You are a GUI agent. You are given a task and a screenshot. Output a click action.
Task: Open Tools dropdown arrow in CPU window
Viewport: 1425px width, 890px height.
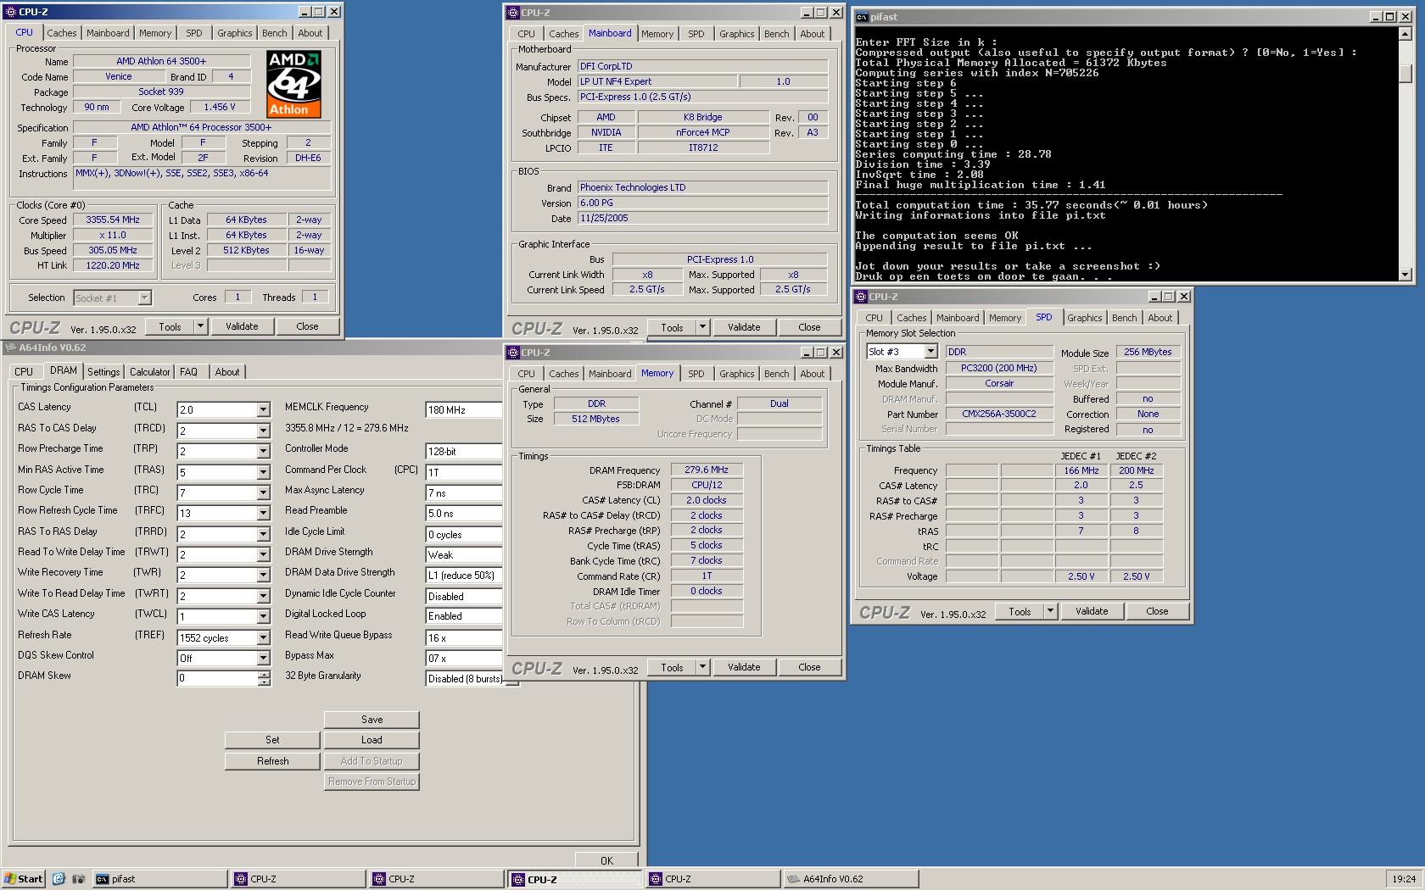tap(200, 326)
